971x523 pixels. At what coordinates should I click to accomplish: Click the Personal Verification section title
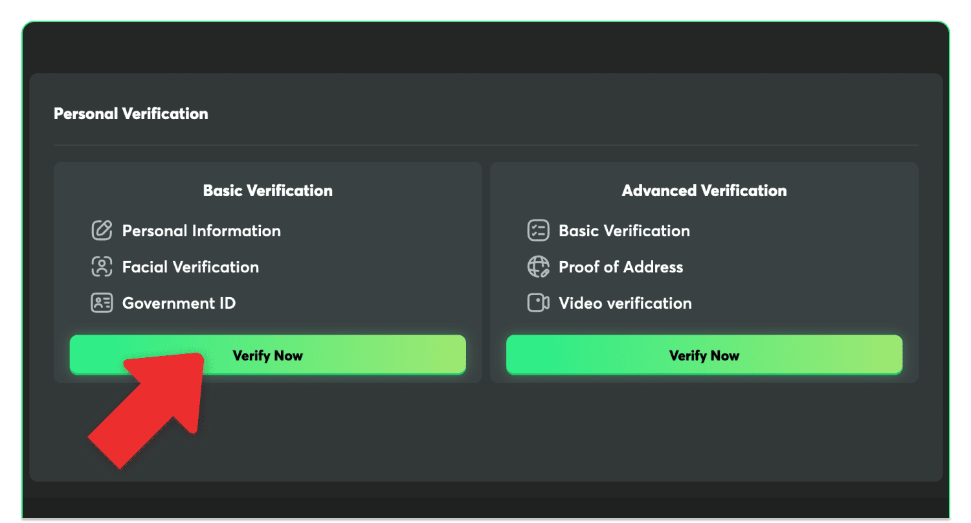[131, 114]
